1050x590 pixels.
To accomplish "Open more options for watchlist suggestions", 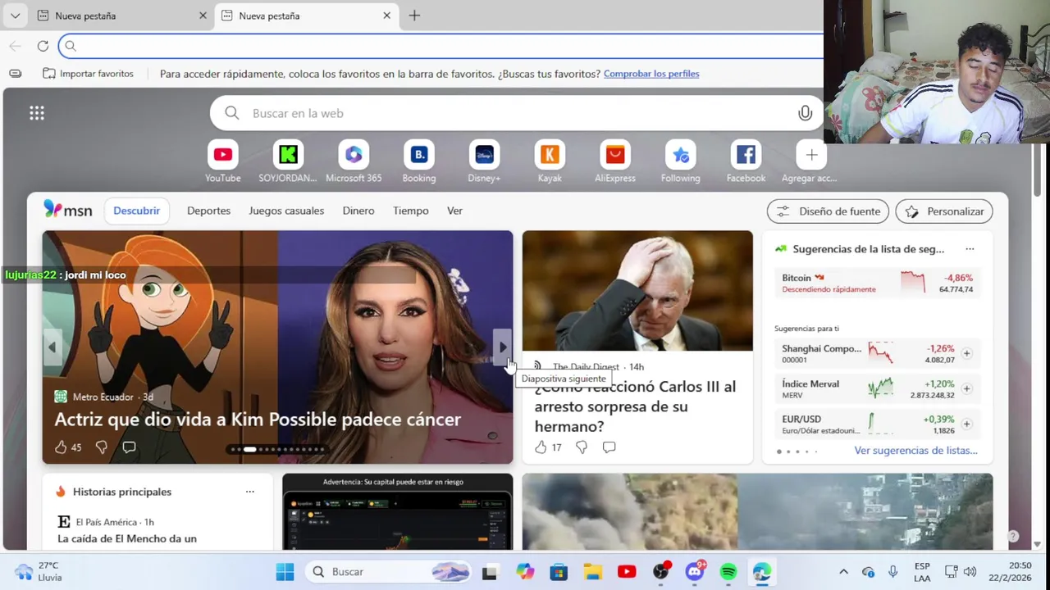I will 970,249.
